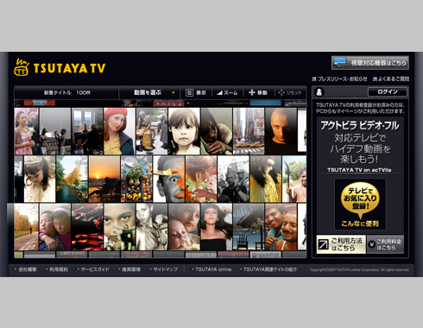This screenshot has height=328, width=423.
Task: Select the fruit market stall thumbnail
Action: 136,179
